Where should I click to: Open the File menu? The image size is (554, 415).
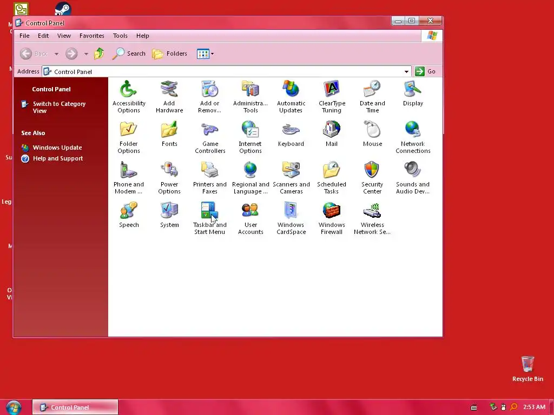click(x=24, y=36)
